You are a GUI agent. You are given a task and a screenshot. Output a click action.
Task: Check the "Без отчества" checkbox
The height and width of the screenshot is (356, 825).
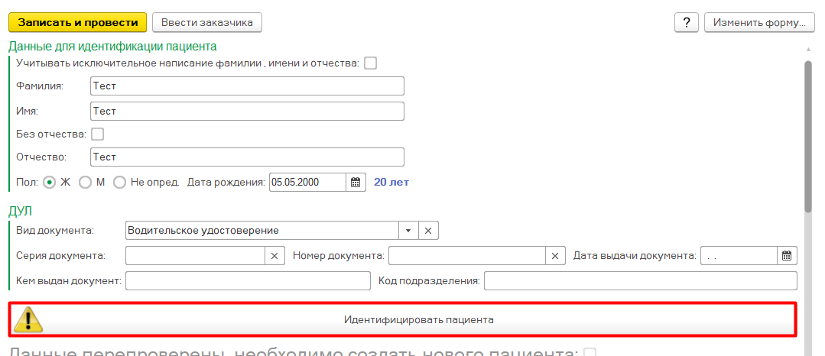click(x=97, y=134)
